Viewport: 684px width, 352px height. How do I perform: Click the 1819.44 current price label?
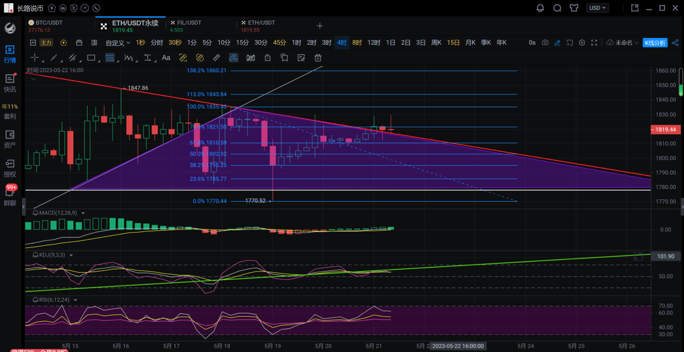point(666,129)
